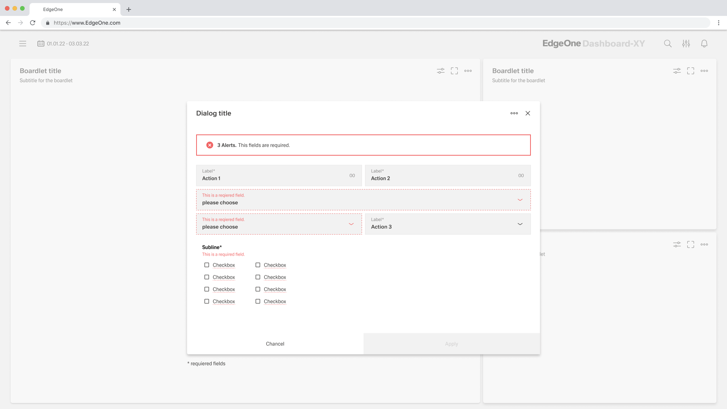Screen dimensions: 727x409
Task: Open a new browser tab
Action: pyautogui.click(x=129, y=9)
